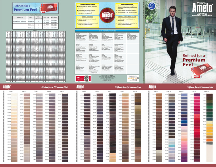Select the top tan swatch in Strip 9
The height and width of the screenshot is (167, 216).
(x=125, y=95)
